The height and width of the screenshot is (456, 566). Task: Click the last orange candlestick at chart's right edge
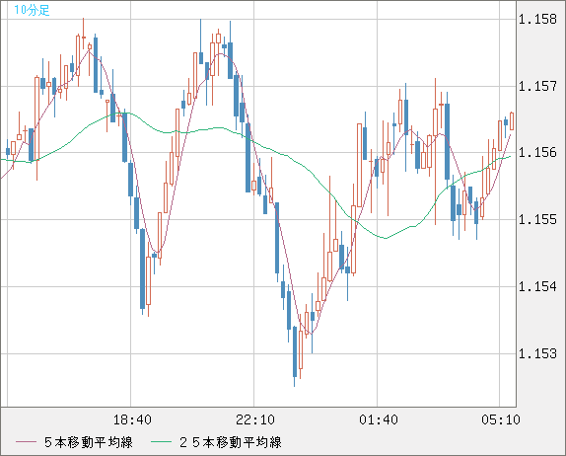[x=512, y=121]
